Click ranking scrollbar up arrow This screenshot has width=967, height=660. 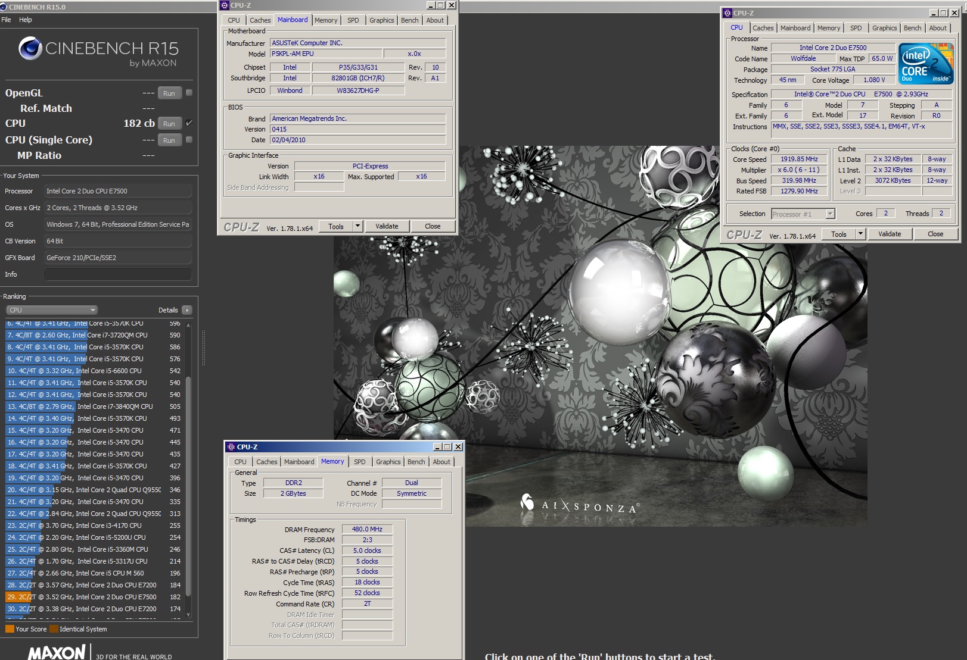tap(188, 325)
